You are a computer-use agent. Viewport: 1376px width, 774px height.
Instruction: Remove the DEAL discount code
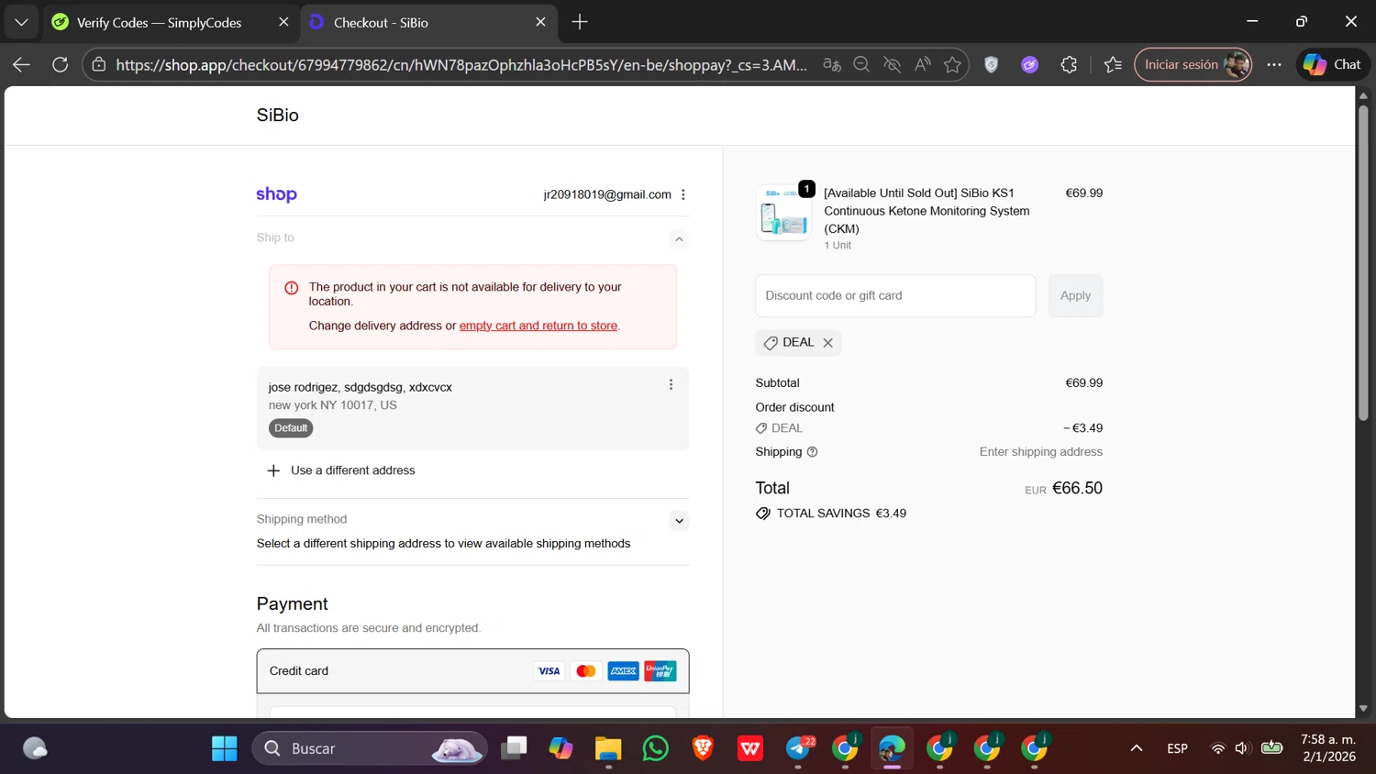point(827,343)
